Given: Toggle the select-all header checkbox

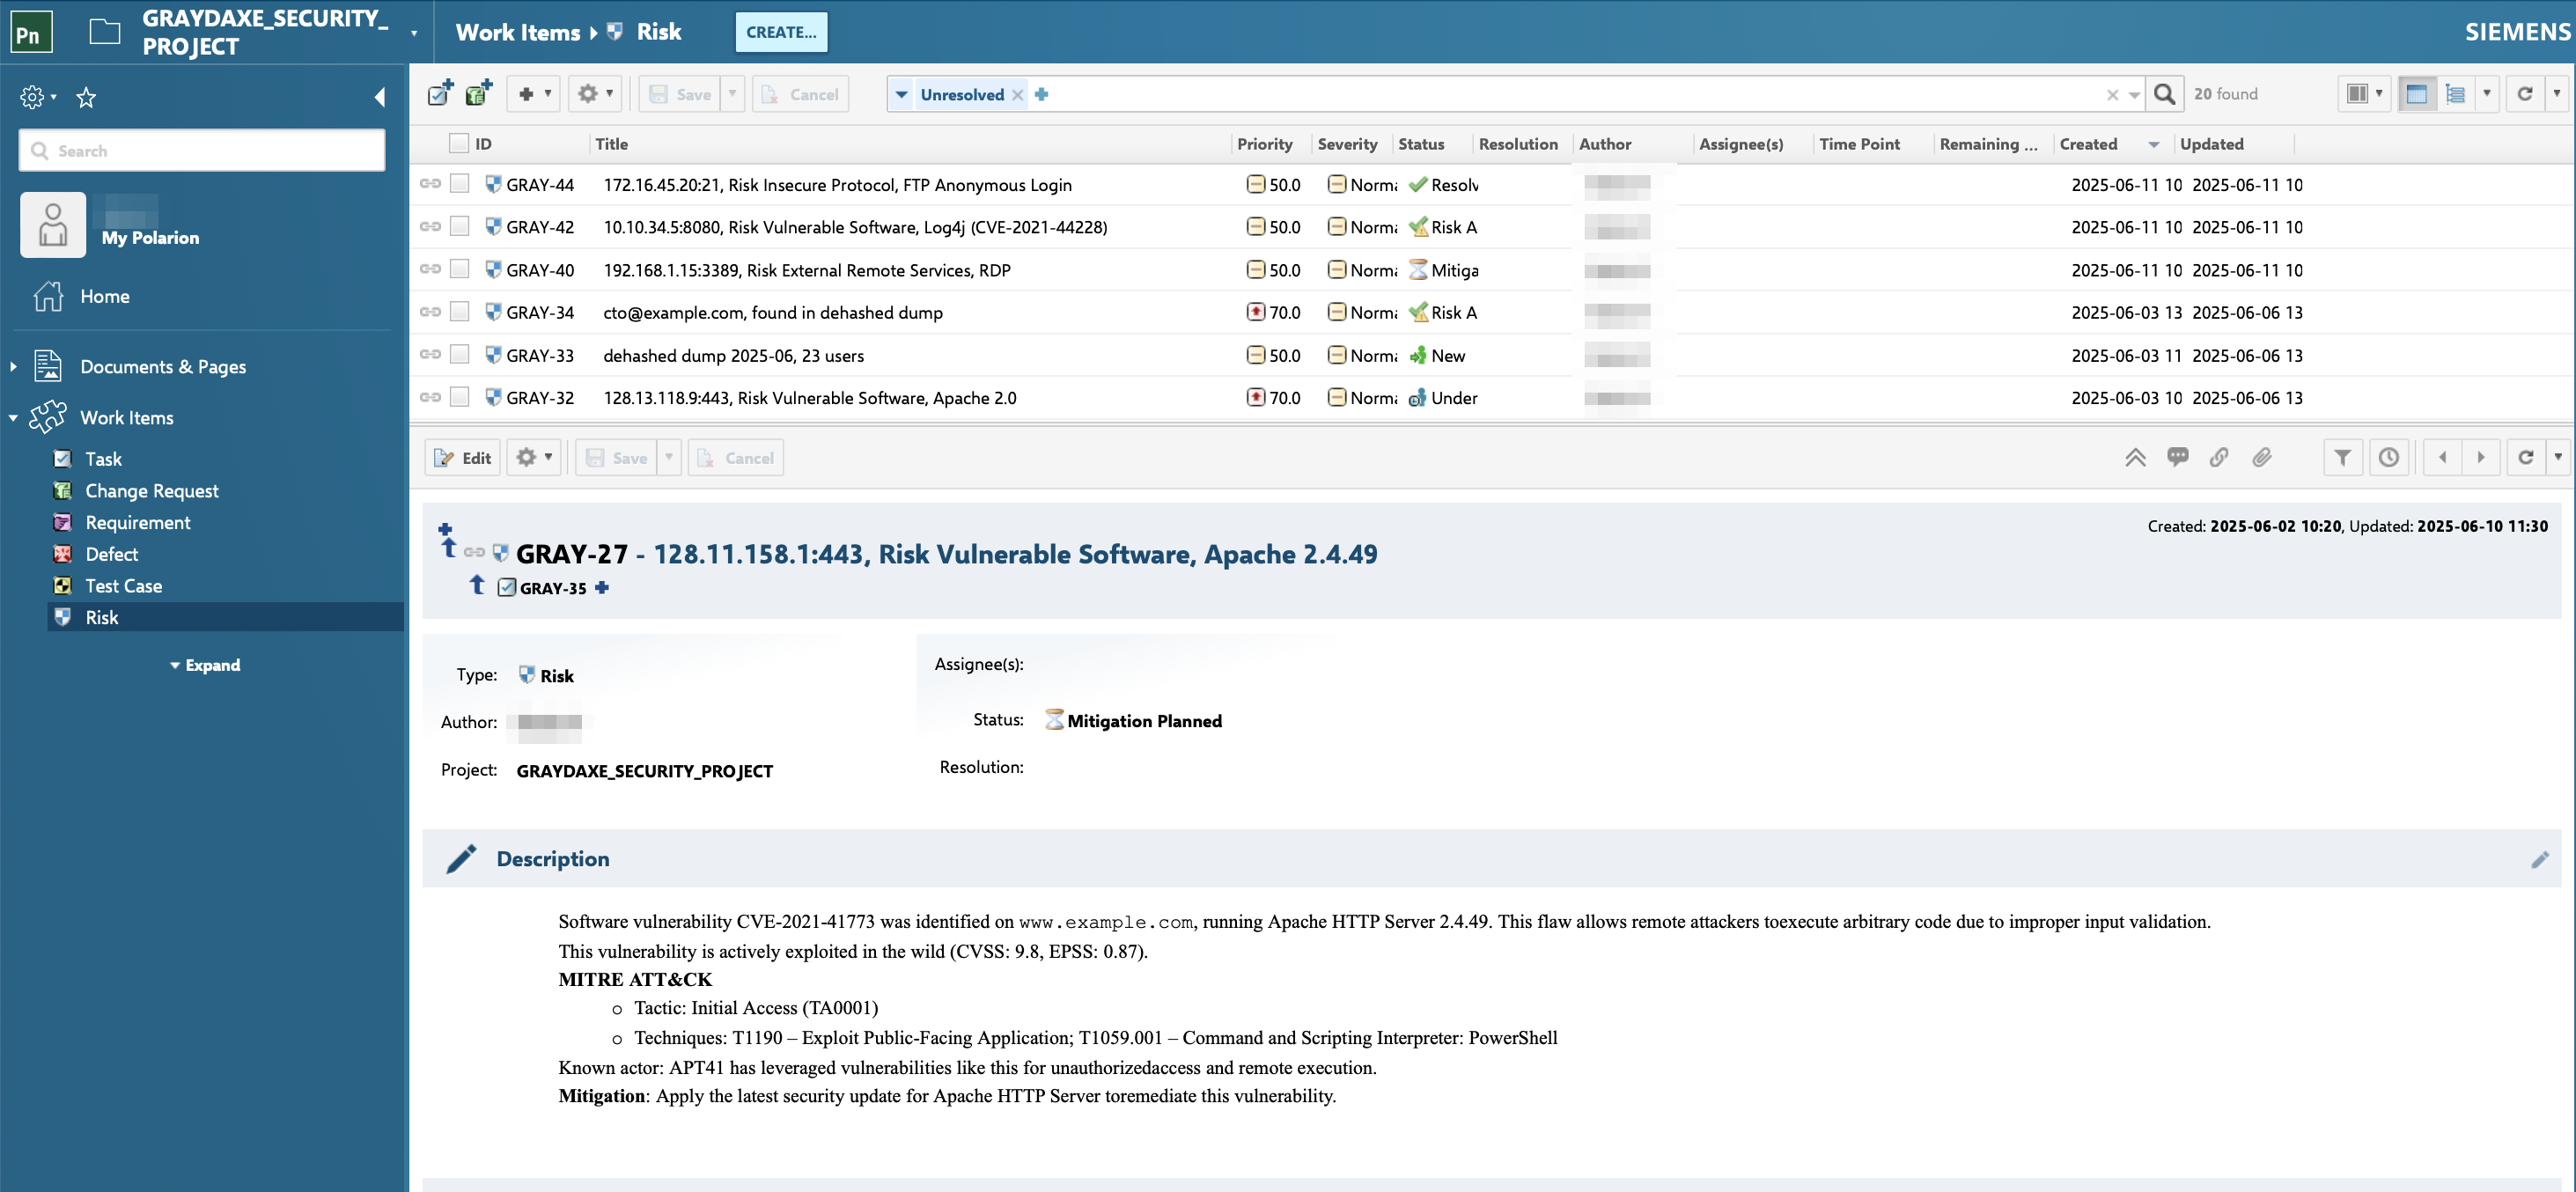Looking at the screenshot, I should coord(459,143).
